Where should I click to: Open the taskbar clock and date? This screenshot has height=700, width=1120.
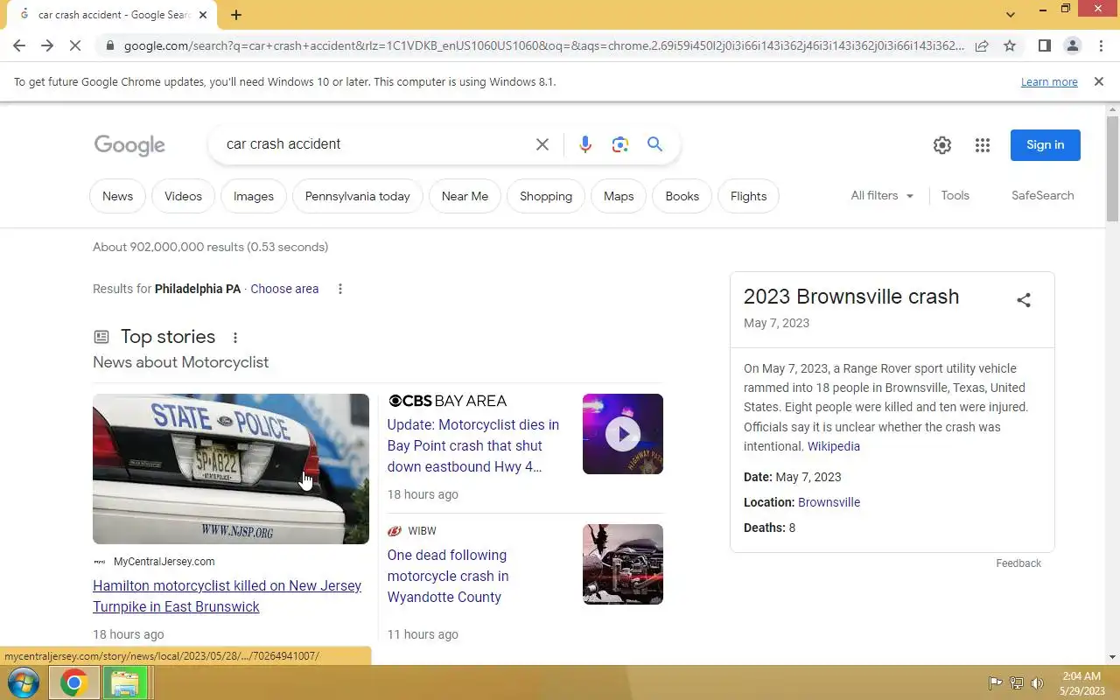1081,683
